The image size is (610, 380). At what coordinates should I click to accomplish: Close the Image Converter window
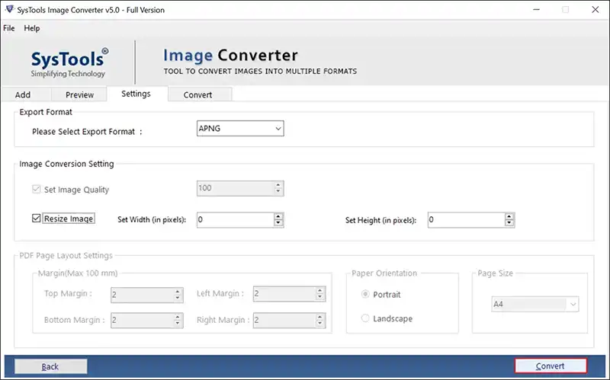596,9
